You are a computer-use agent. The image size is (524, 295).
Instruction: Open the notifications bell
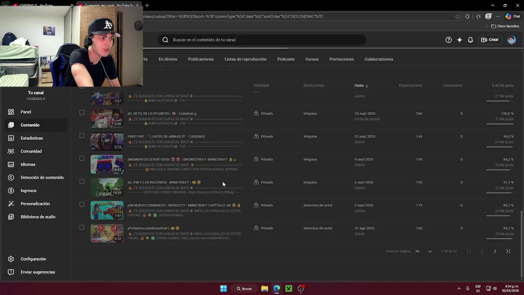pyautogui.click(x=470, y=40)
